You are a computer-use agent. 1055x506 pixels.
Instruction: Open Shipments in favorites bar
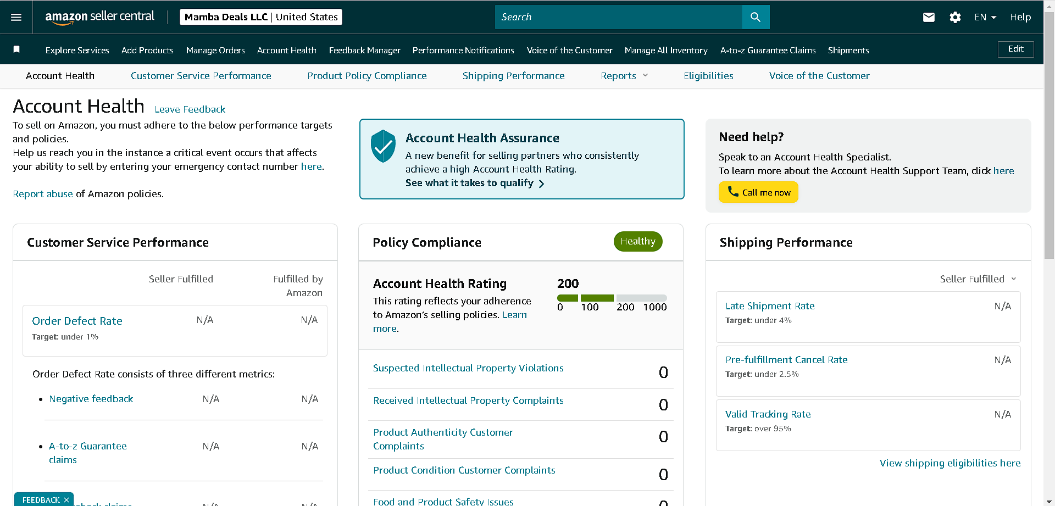coord(848,50)
